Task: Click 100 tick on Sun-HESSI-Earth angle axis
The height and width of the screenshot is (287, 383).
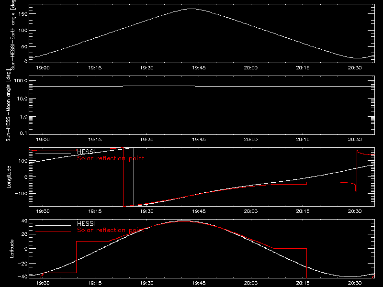Action: point(23,30)
